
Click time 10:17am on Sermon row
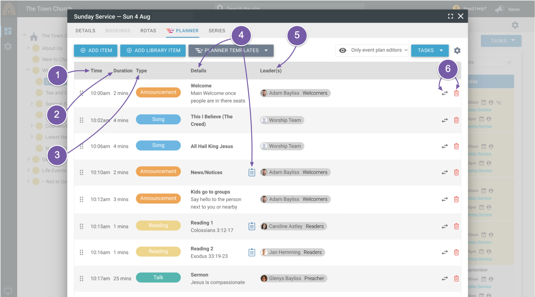coord(100,279)
